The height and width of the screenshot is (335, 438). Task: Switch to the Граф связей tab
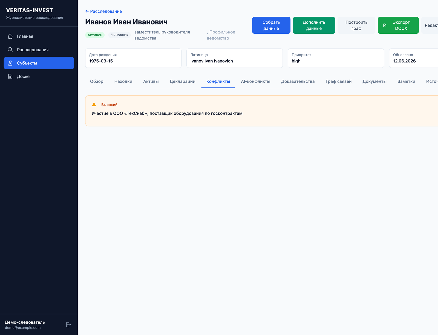click(338, 81)
